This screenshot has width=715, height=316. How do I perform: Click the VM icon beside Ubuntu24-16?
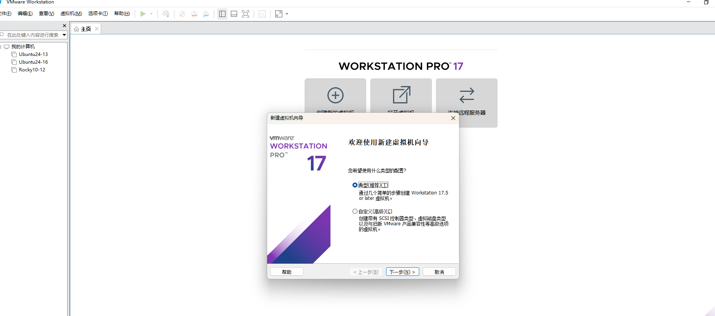(x=14, y=62)
